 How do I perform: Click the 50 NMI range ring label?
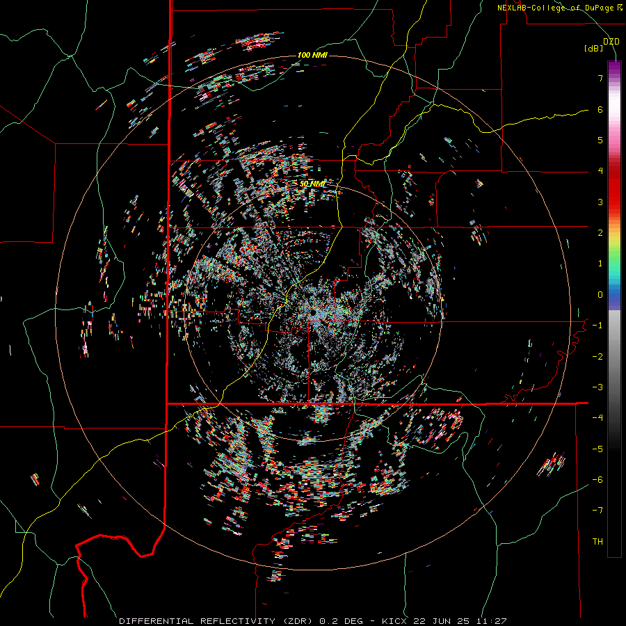pyautogui.click(x=312, y=184)
